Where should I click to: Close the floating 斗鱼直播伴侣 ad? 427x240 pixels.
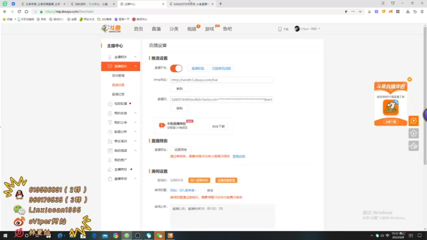[409, 79]
